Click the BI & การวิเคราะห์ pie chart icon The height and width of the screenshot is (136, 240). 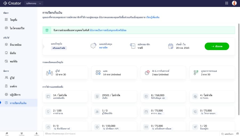pos(147,73)
